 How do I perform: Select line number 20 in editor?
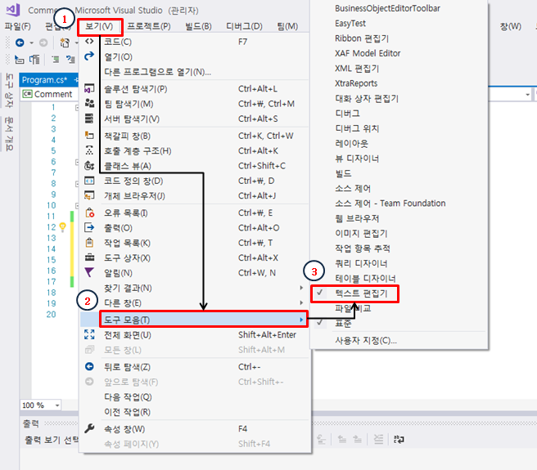(x=51, y=315)
